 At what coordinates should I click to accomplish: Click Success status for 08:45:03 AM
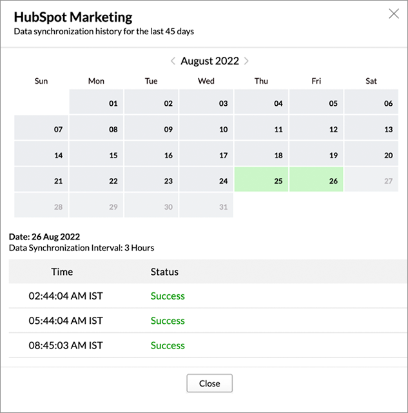(168, 345)
